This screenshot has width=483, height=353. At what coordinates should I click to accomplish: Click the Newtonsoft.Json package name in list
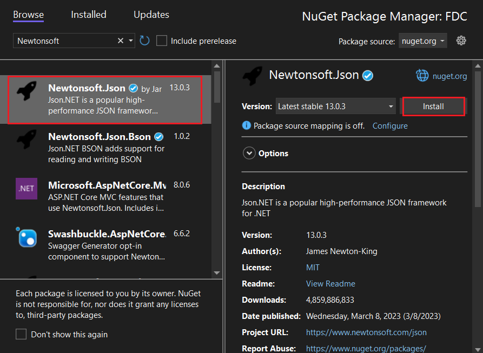87,88
